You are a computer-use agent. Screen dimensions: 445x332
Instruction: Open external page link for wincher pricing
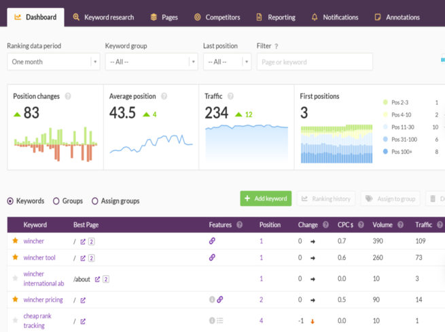pyautogui.click(x=83, y=300)
